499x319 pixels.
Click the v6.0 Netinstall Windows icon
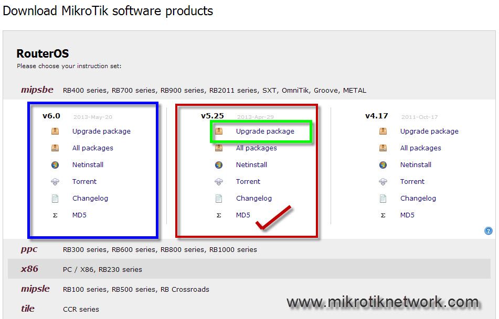55,165
